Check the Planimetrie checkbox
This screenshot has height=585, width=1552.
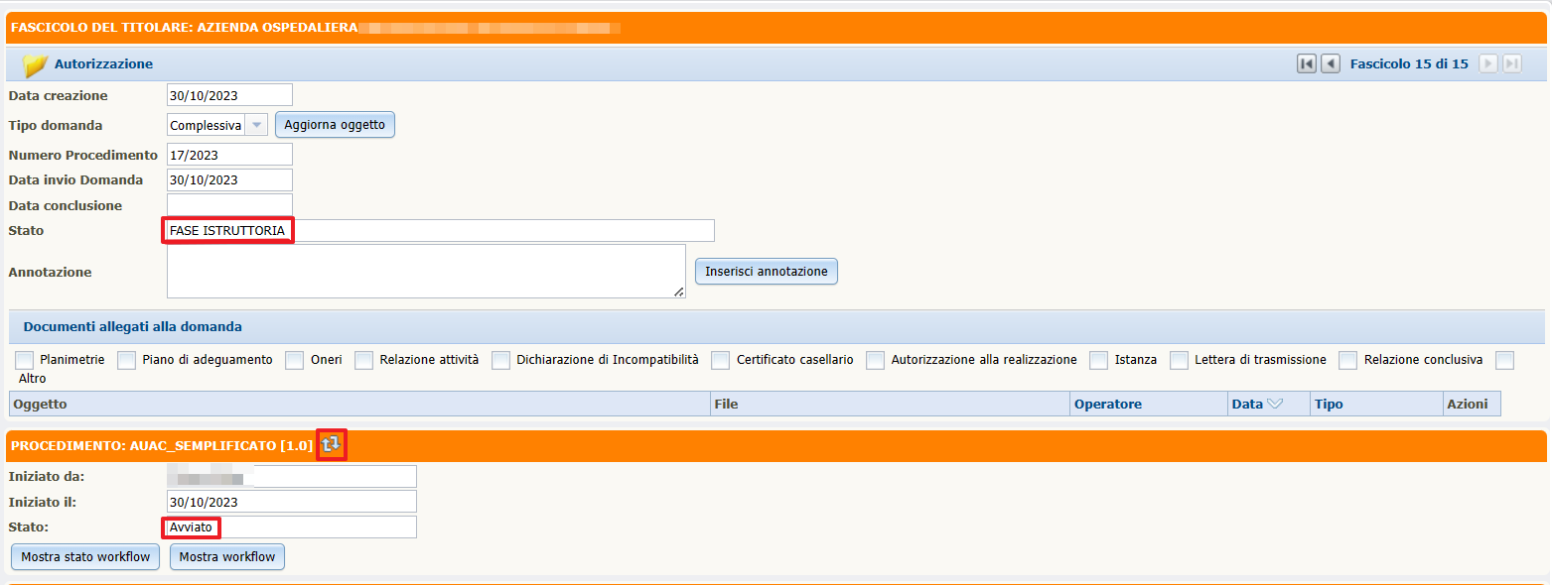coord(27,360)
